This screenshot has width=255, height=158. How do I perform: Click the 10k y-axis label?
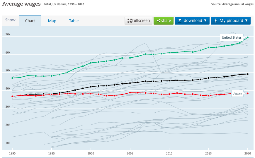8,143
